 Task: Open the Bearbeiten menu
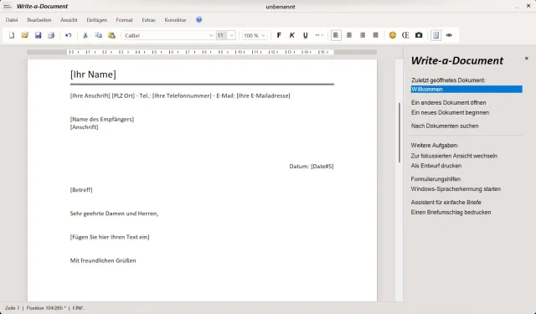click(x=39, y=20)
